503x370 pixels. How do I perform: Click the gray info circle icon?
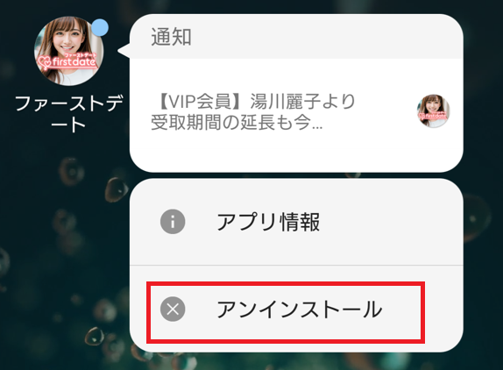click(173, 222)
